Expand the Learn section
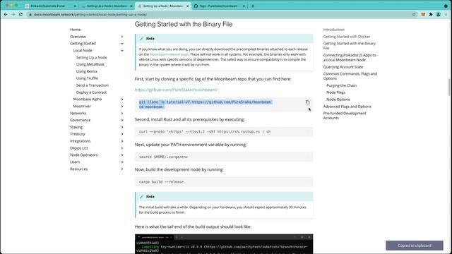This screenshot has width=452, height=254. click(122, 162)
